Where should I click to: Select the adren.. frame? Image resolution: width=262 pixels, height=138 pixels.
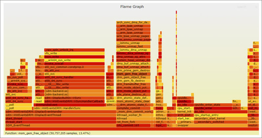(161, 112)
